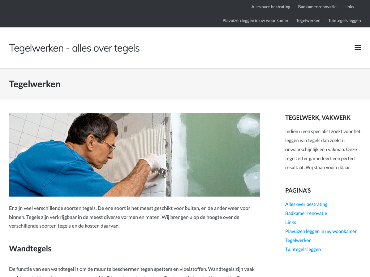This screenshot has width=370, height=277.
Task: Open 'Badkamer renovatie' in top navigation
Action: [317, 7]
